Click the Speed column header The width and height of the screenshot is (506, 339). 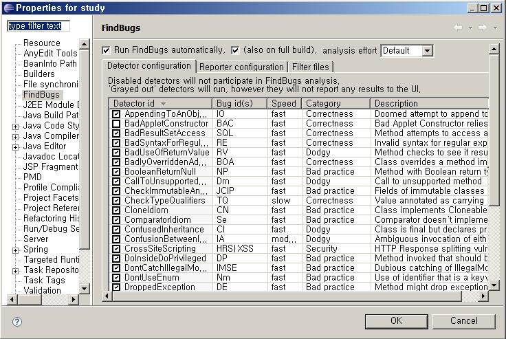click(284, 103)
